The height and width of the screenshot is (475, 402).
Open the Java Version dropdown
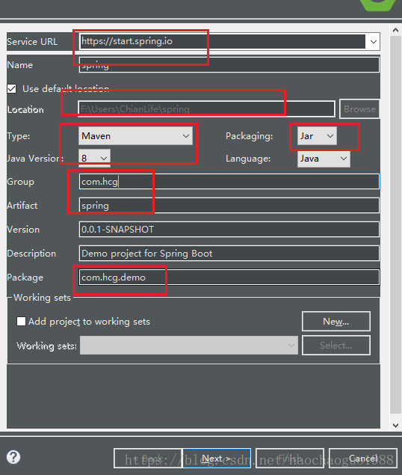point(94,158)
